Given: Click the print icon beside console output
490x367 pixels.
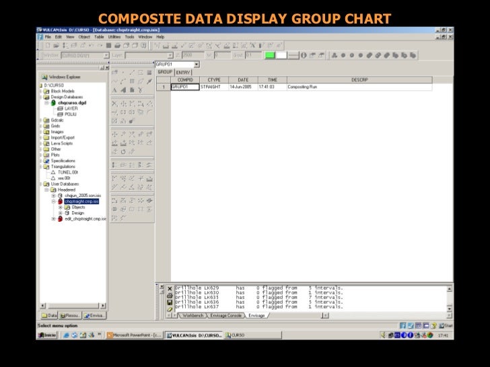Looking at the screenshot, I should 170,295.
